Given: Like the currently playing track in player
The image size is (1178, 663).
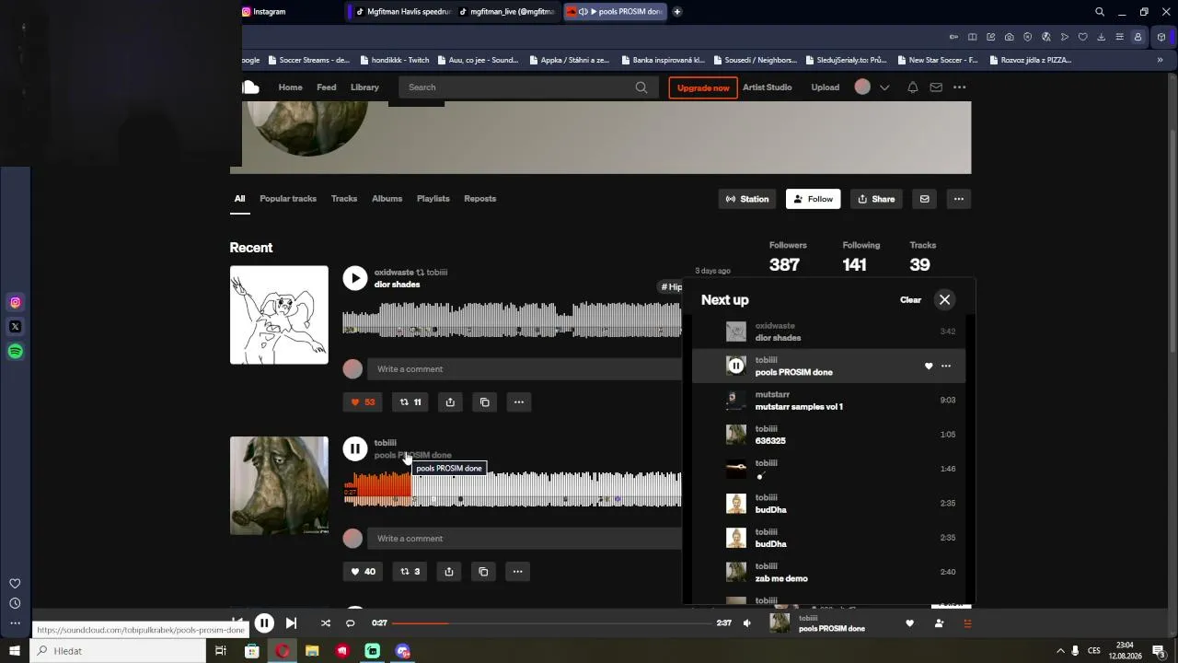Looking at the screenshot, I should 910,623.
